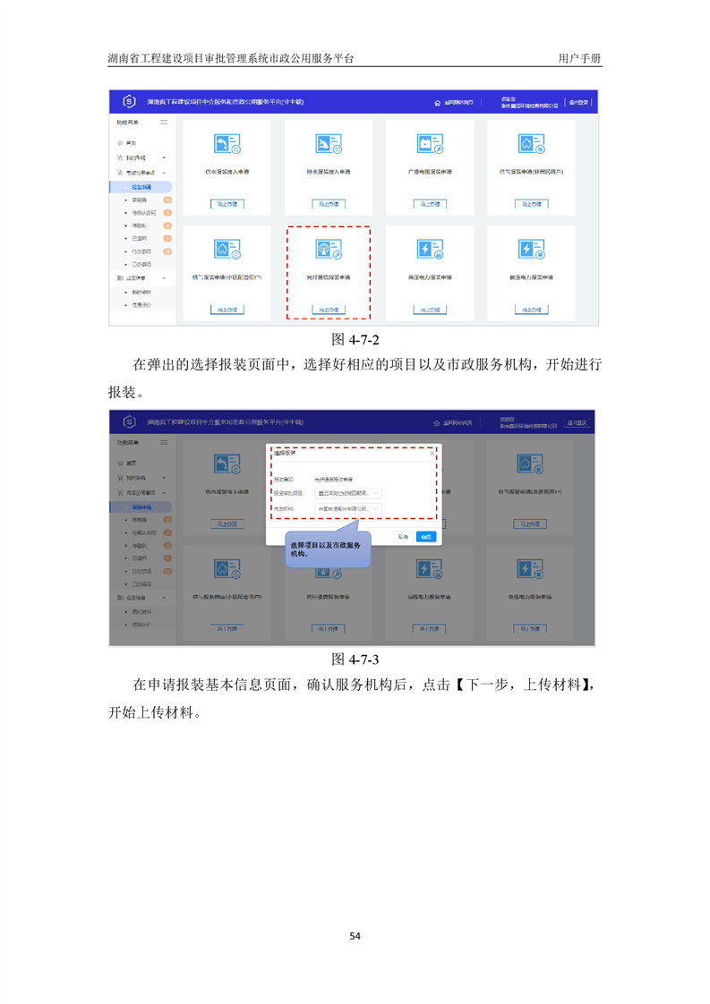The height and width of the screenshot is (1004, 710).
Task: Click 马上办理 under 供水报装接入申请 in figure 4-7-2
Action: (227, 204)
